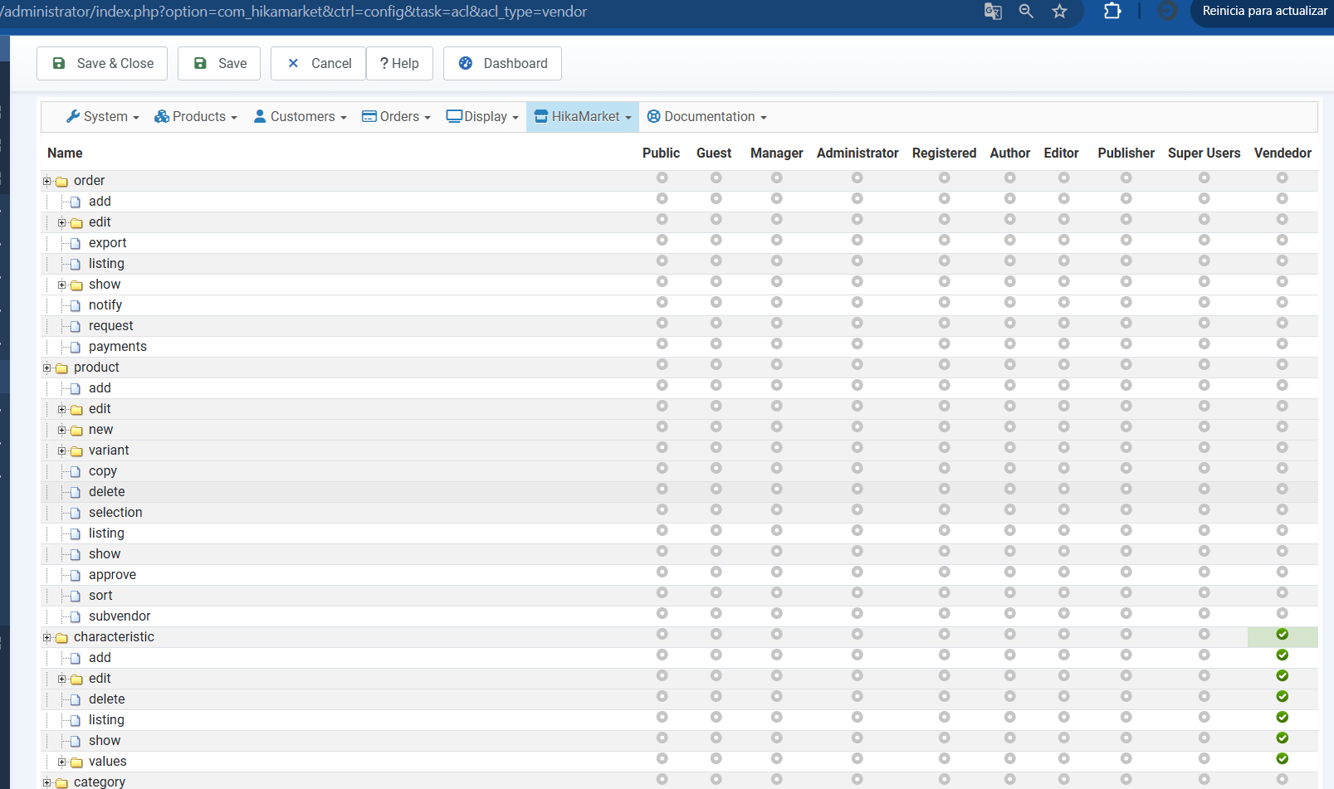Toggle Vendedor permission for characteristic delete
This screenshot has height=789, width=1334.
pos(1283,697)
